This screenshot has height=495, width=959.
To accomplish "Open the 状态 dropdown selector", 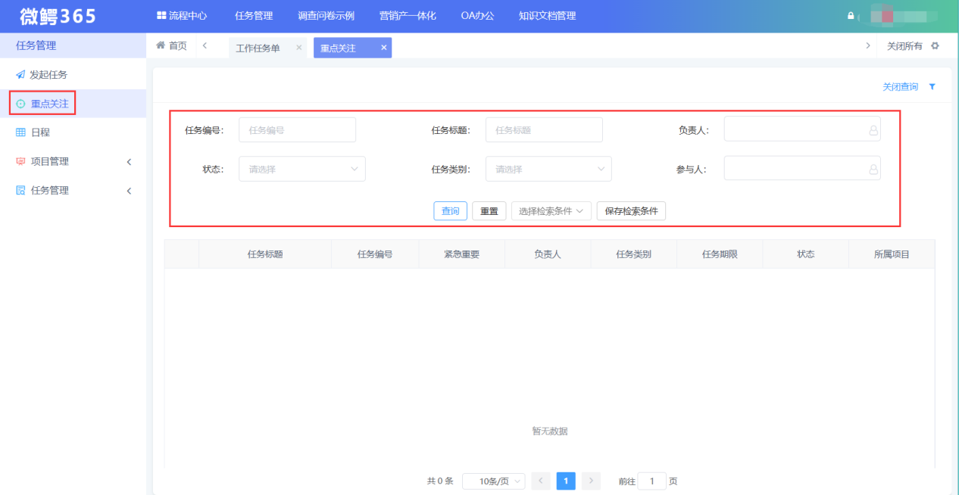I will (301, 168).
